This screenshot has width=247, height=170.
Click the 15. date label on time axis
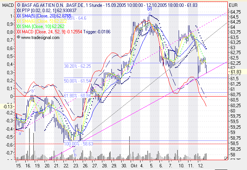click(19, 166)
